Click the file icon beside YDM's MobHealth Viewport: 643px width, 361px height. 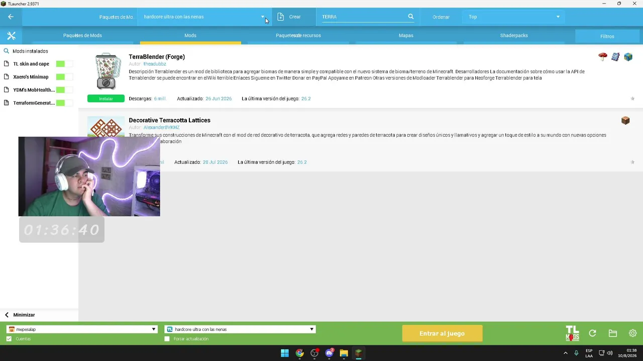(7, 90)
